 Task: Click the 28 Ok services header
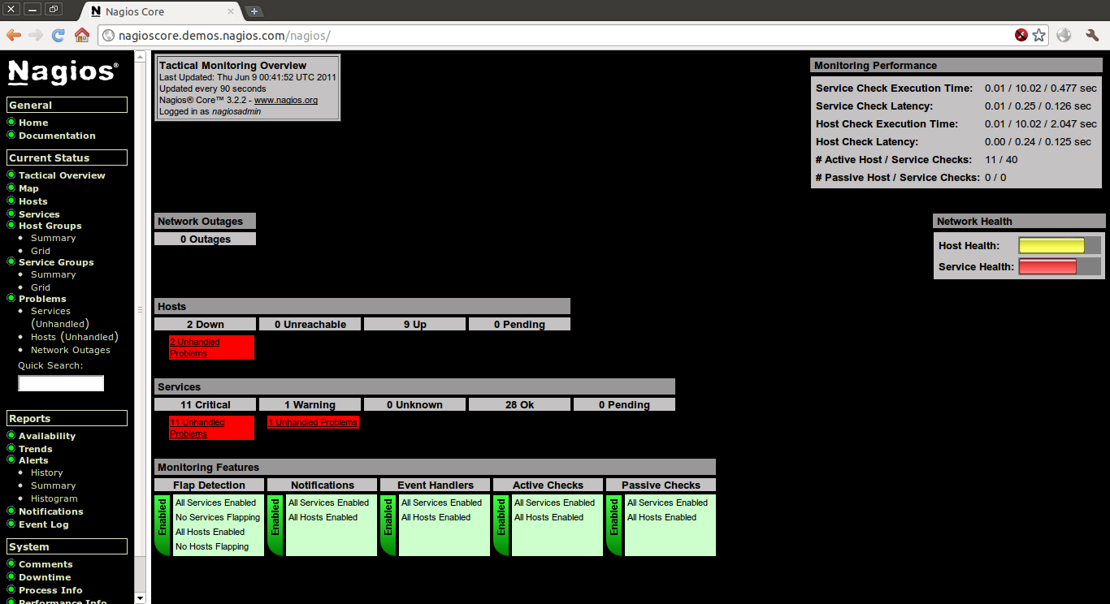coord(520,404)
